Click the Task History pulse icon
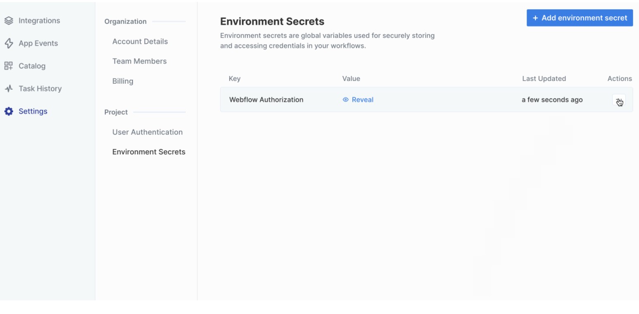The width and height of the screenshot is (639, 314). click(x=9, y=89)
